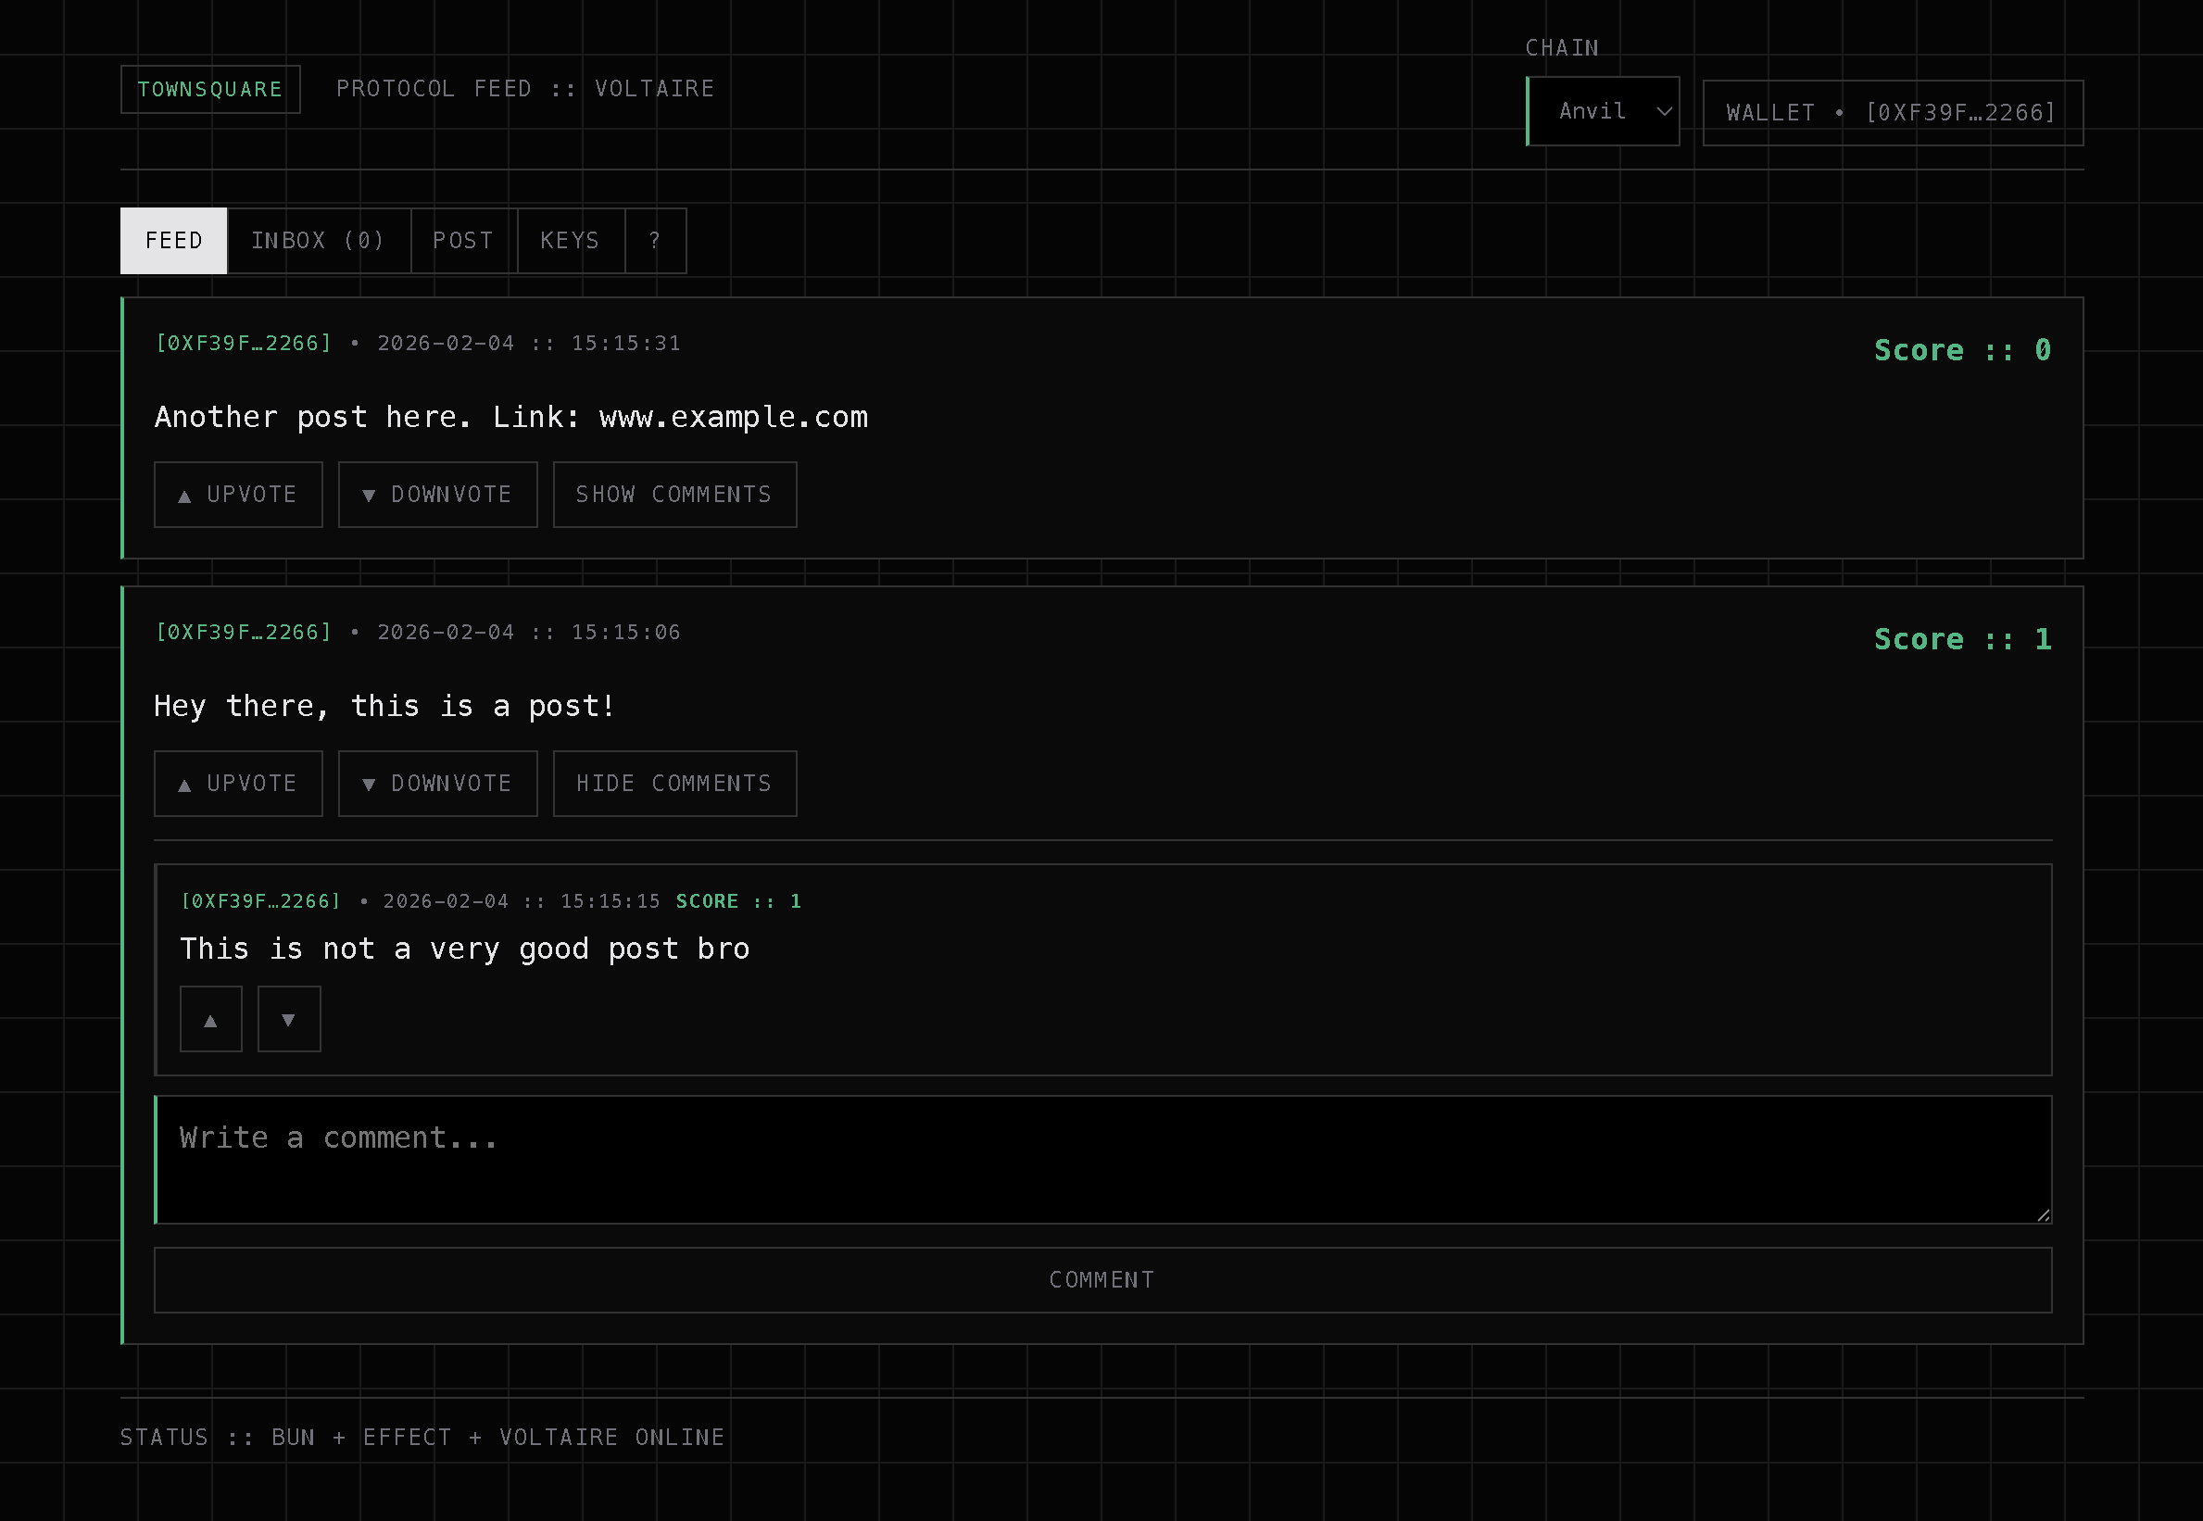Screen dimensions: 2203x1521
Task: Click the TOWNSQUARE logo
Action: click(209, 89)
